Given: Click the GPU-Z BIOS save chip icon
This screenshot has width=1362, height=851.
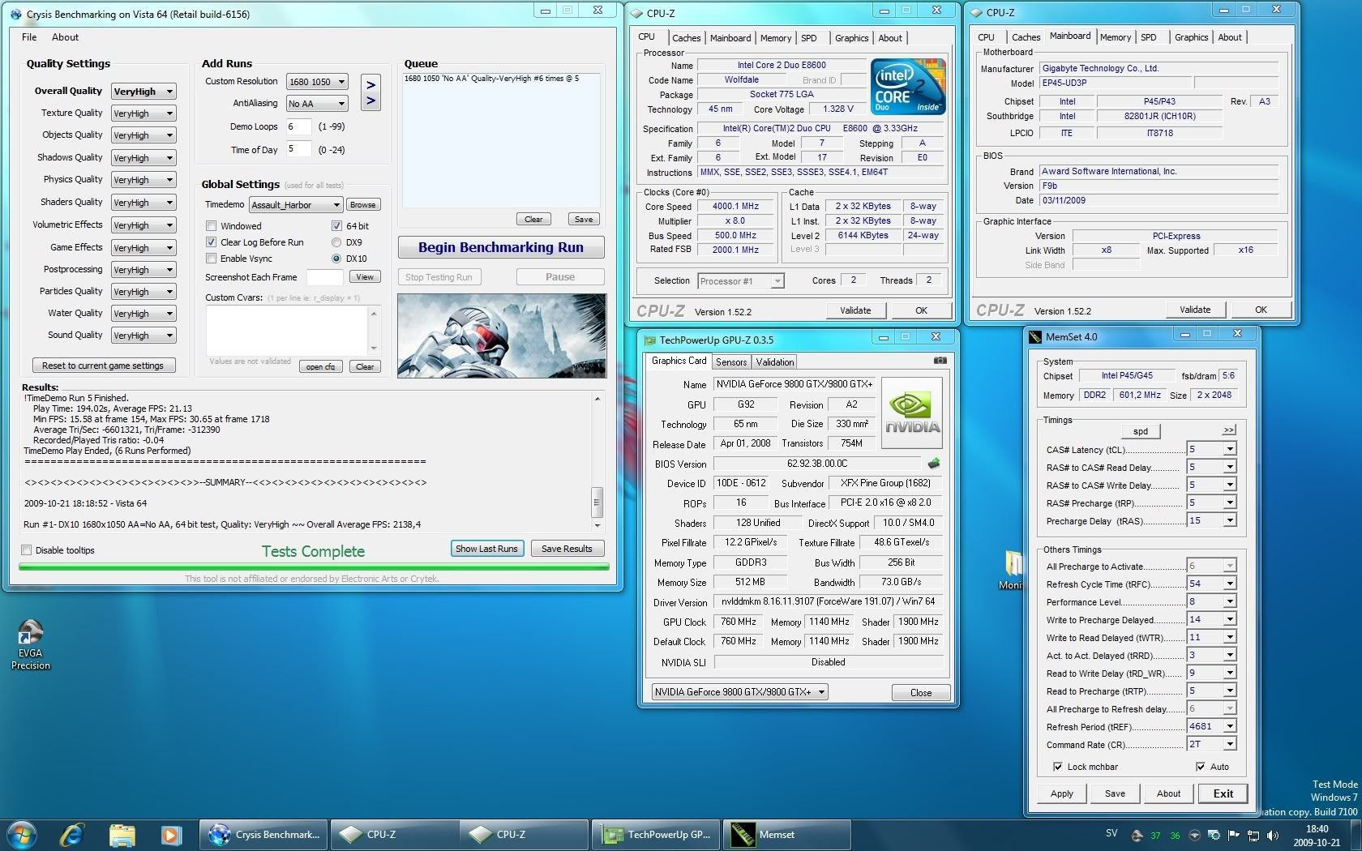Looking at the screenshot, I should tap(934, 464).
